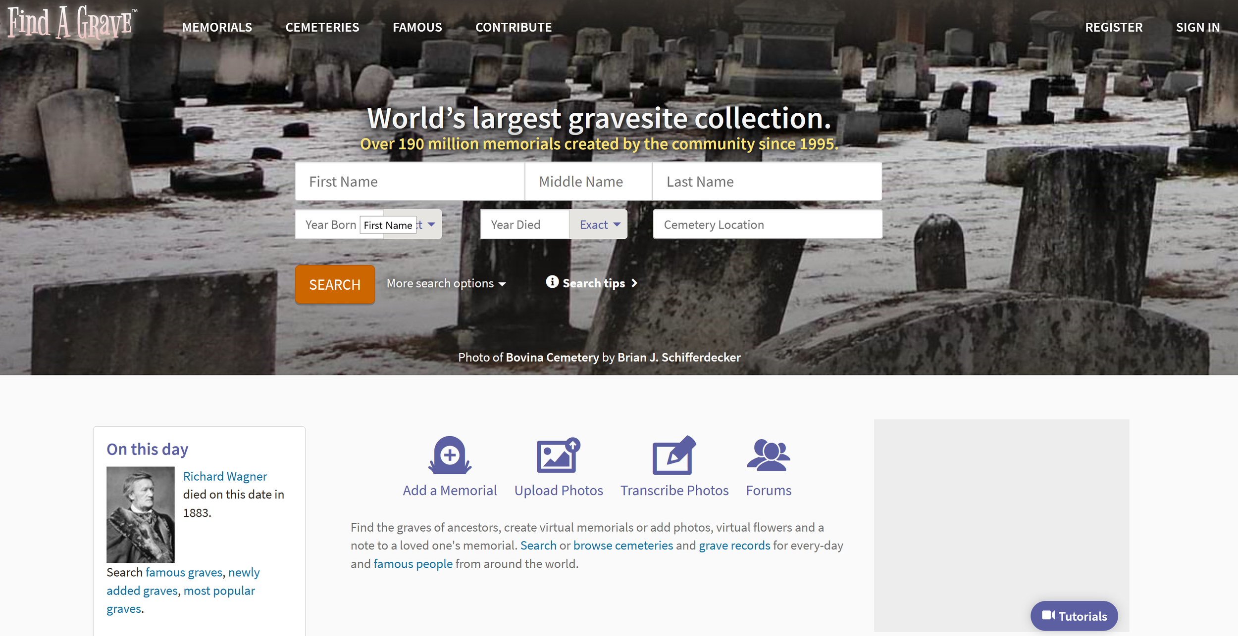Click the Add a Memorial label
The width and height of the screenshot is (1238, 636).
450,490
